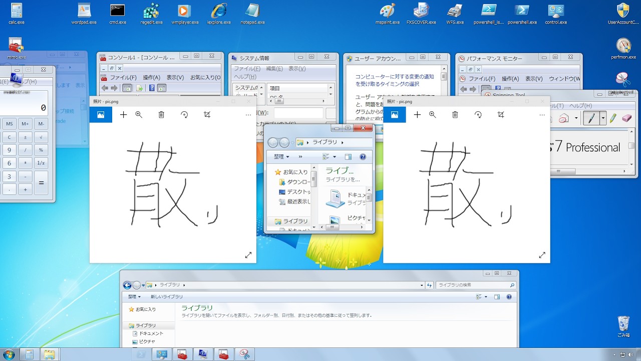This screenshot has width=641, height=361.
Task: Click zoom magnifier in right Photos window
Action: (x=432, y=115)
